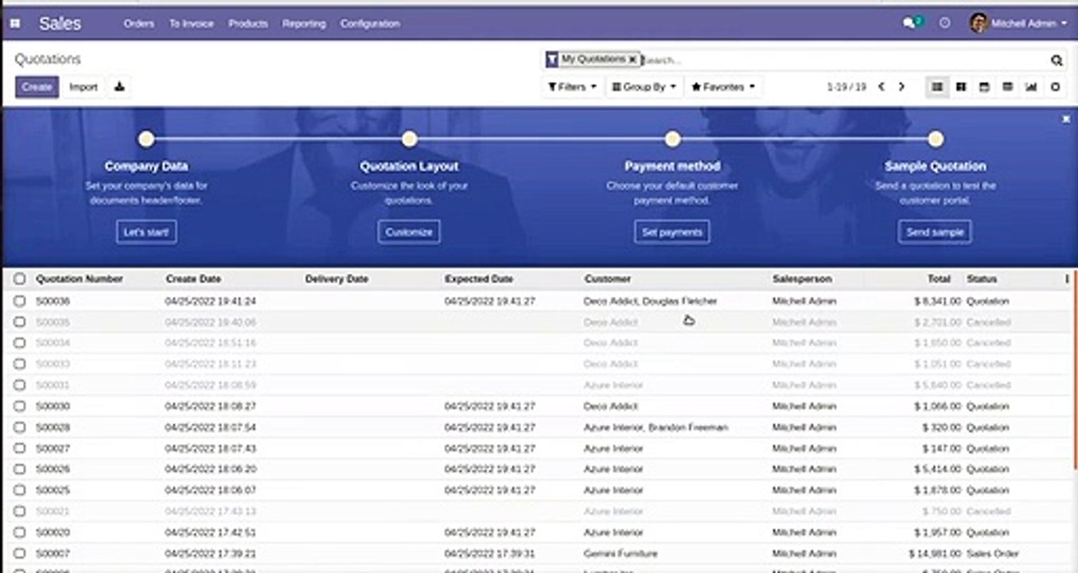Sort by Status column header

coord(982,279)
